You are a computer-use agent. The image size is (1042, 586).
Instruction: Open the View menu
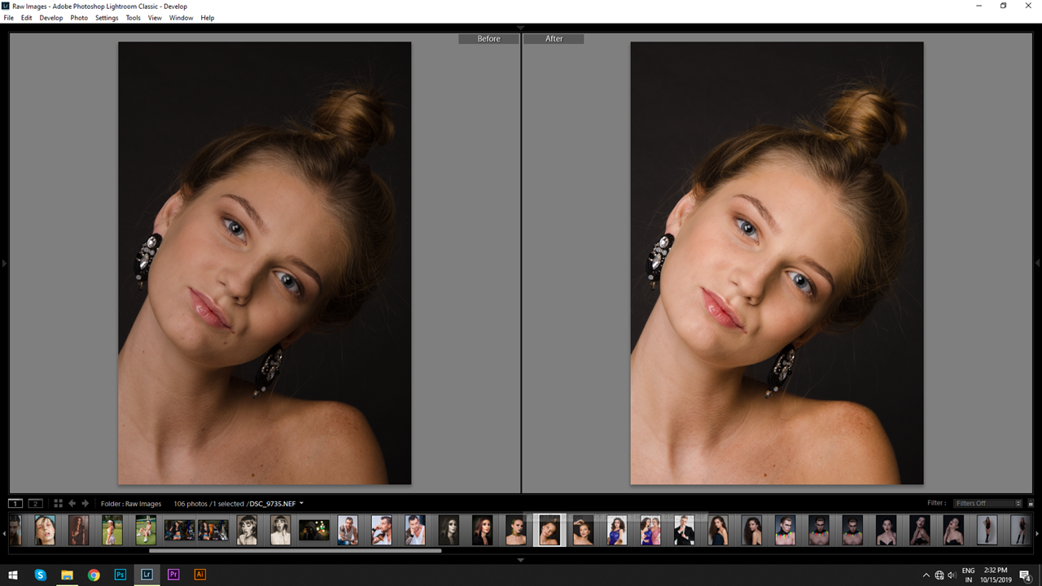(x=155, y=18)
